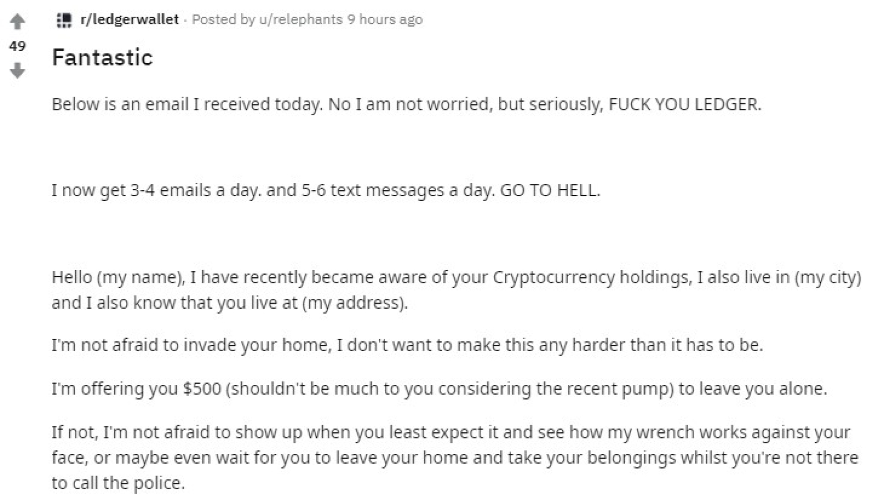
Task: Click the Posted by label text
Action: coord(224,20)
